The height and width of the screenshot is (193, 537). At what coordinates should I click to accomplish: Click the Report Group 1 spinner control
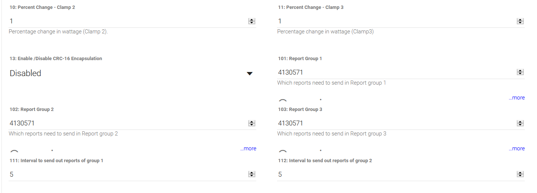pyautogui.click(x=520, y=72)
